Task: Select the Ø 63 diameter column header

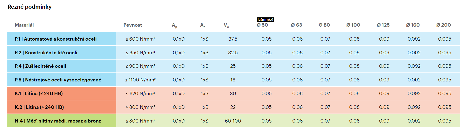Action: click(x=296, y=25)
